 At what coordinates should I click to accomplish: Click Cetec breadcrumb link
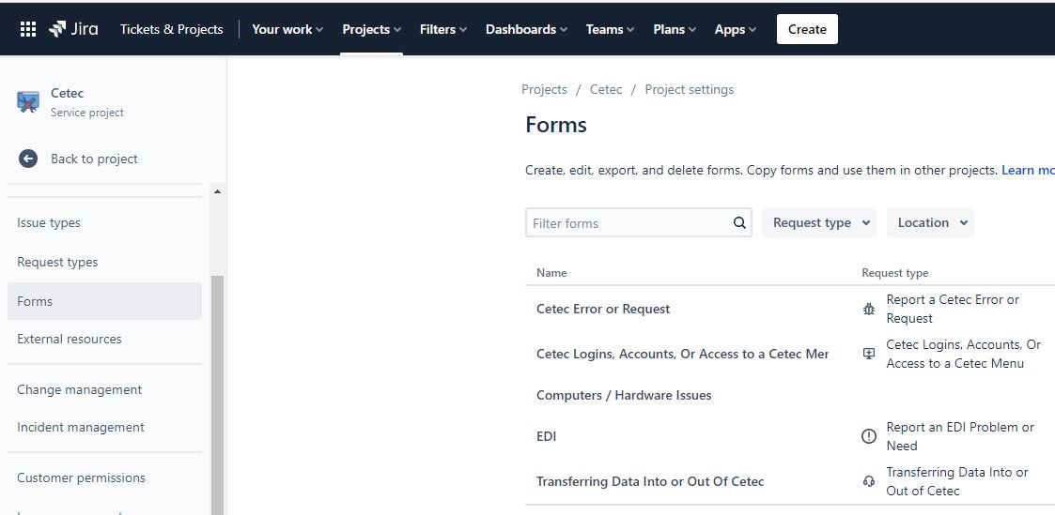pos(606,89)
